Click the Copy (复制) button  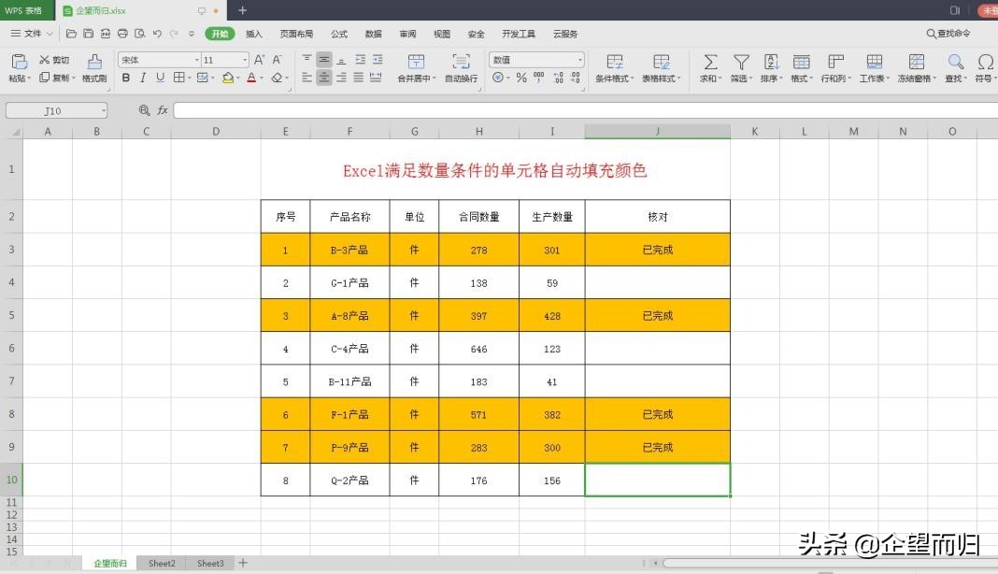point(56,78)
